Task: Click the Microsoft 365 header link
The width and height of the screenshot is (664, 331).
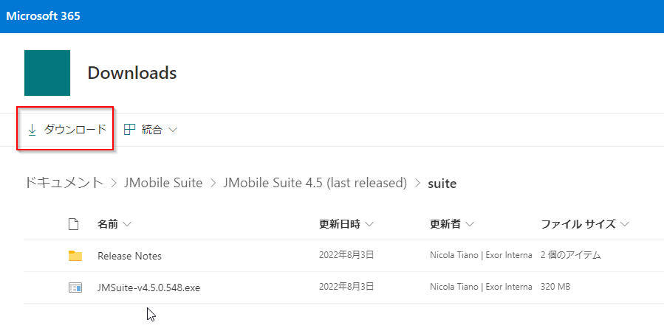Action: [43, 16]
